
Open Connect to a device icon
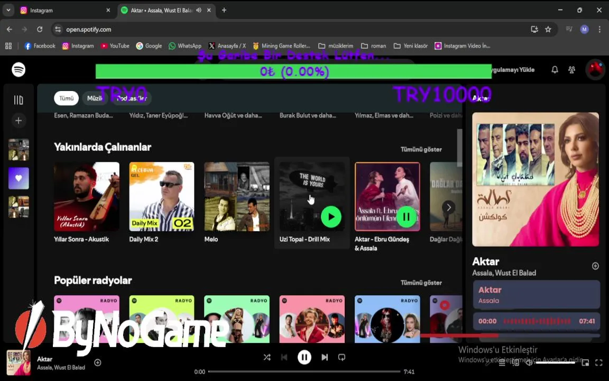coord(515,362)
